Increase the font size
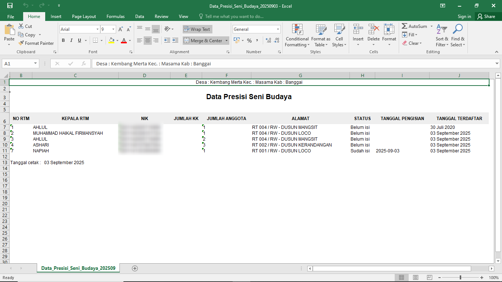This screenshot has height=282, width=502. [121, 29]
